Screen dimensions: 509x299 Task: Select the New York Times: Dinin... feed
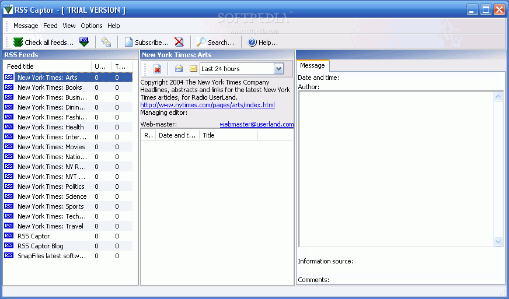(68, 107)
